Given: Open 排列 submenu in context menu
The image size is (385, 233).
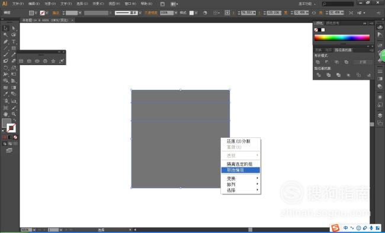Looking at the screenshot, I should pyautogui.click(x=240, y=184).
